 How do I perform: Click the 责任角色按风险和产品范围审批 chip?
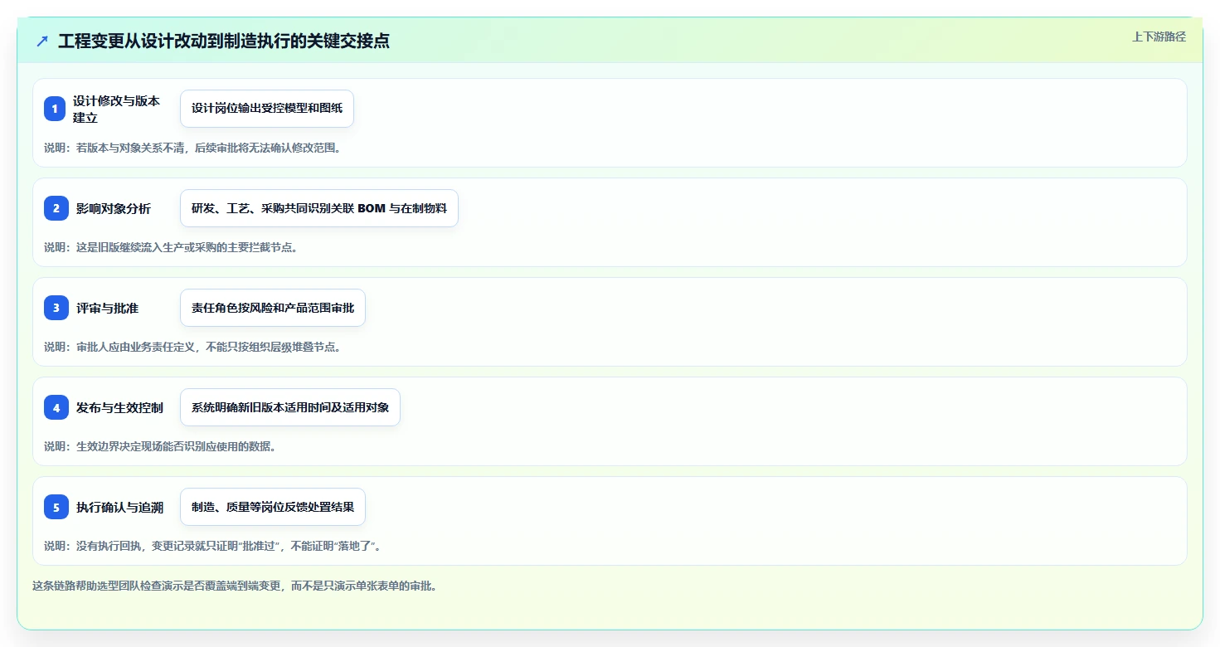click(273, 308)
